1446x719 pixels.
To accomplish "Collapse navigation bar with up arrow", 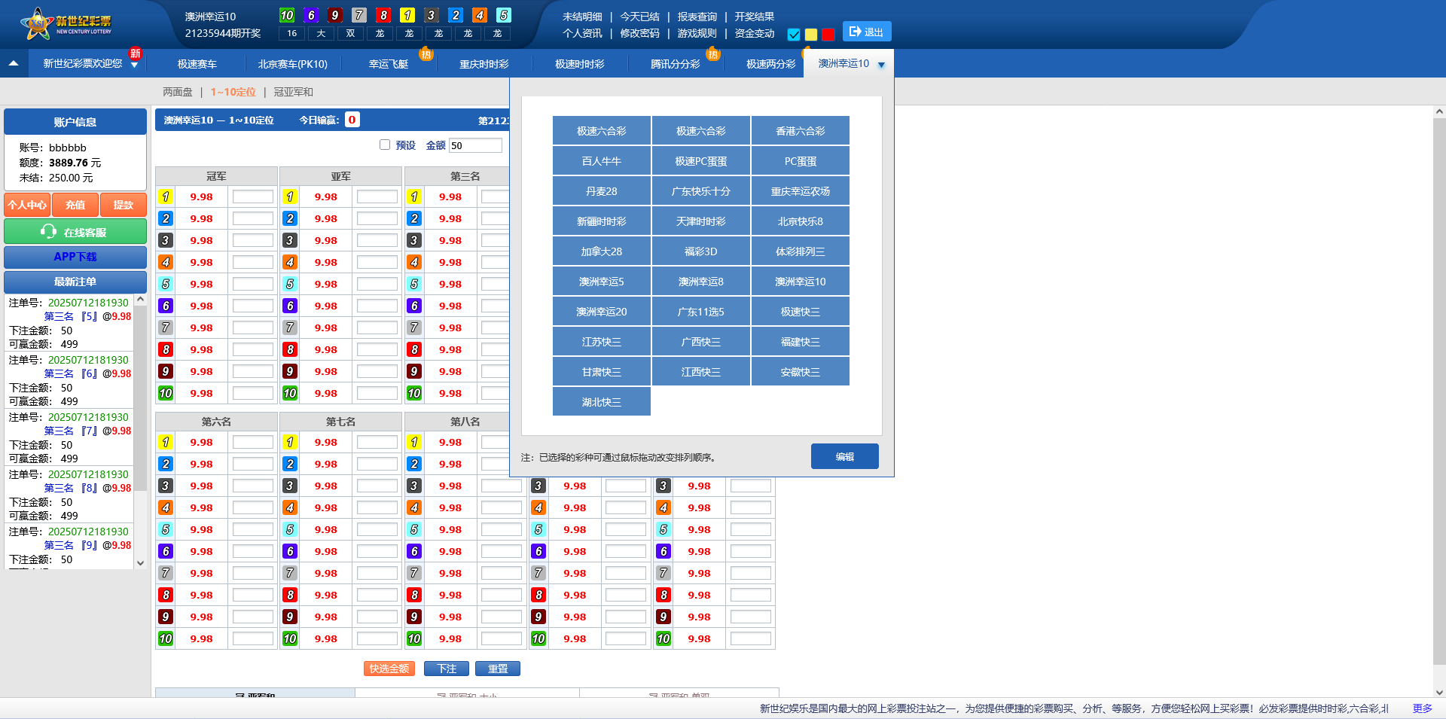I will coord(14,64).
